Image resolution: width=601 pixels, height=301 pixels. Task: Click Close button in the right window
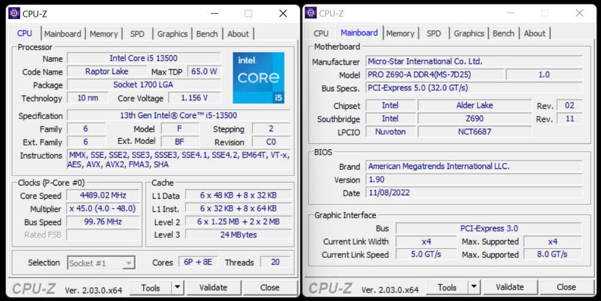tap(566, 287)
